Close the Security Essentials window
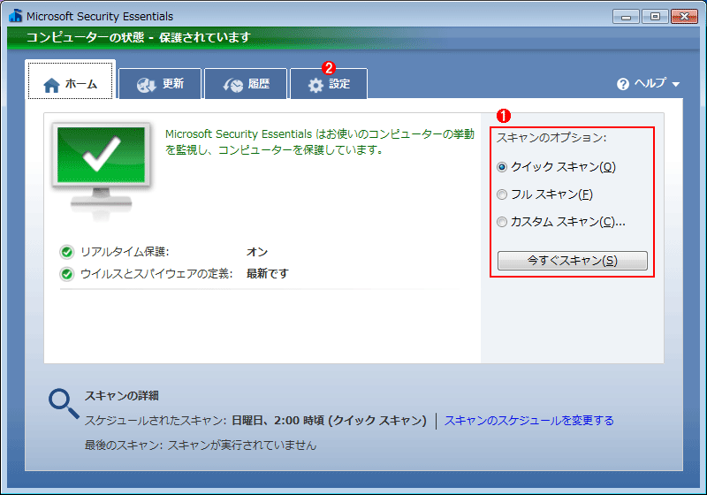The width and height of the screenshot is (707, 495). [684, 17]
